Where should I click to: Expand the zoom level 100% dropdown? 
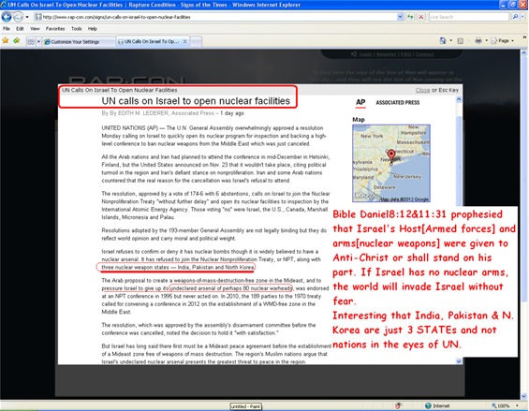point(517,405)
